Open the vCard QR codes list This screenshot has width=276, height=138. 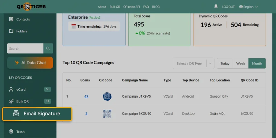pos(21,89)
